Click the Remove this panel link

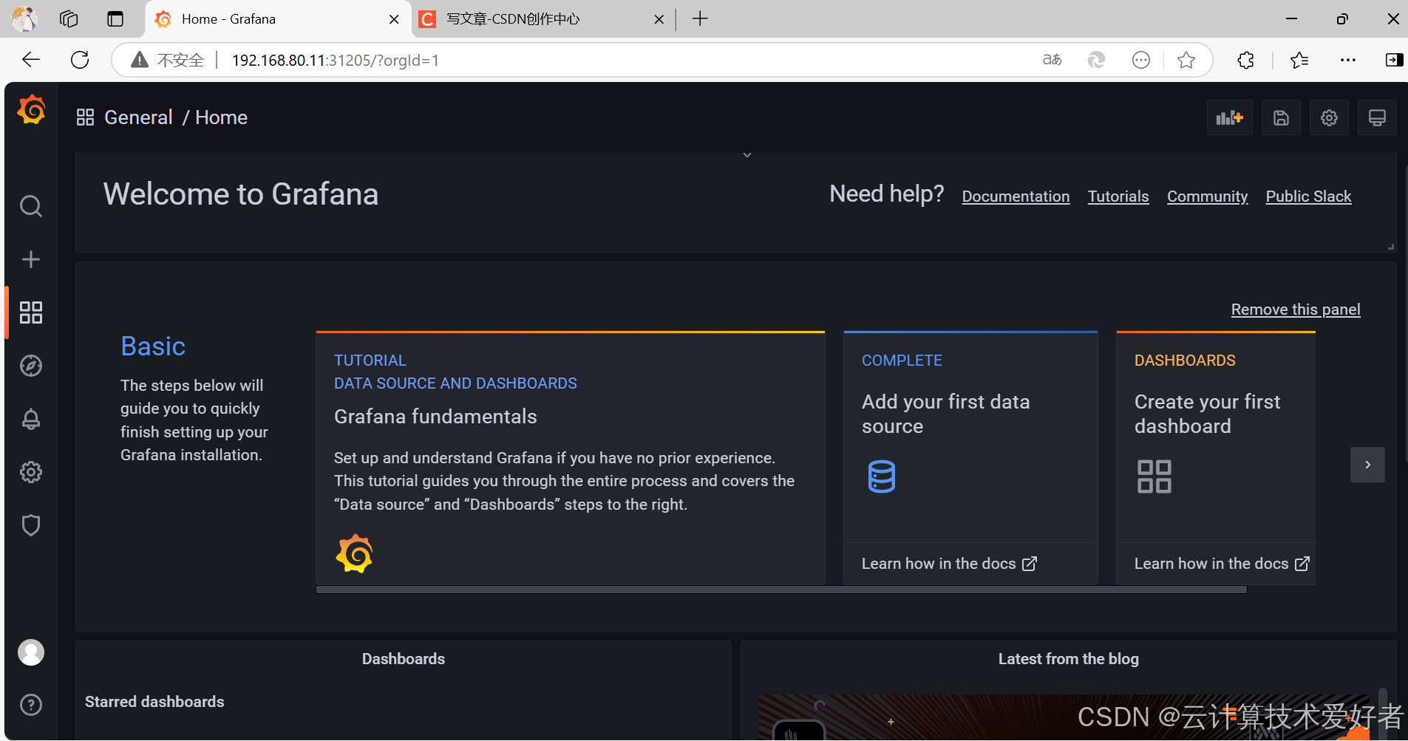pyautogui.click(x=1296, y=310)
